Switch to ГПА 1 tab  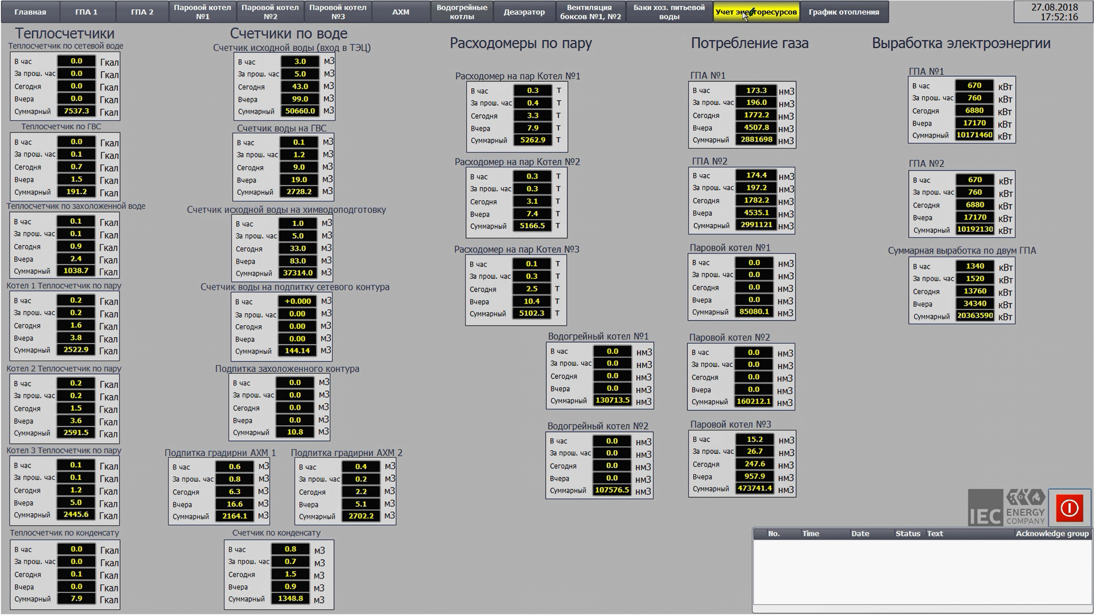(87, 12)
